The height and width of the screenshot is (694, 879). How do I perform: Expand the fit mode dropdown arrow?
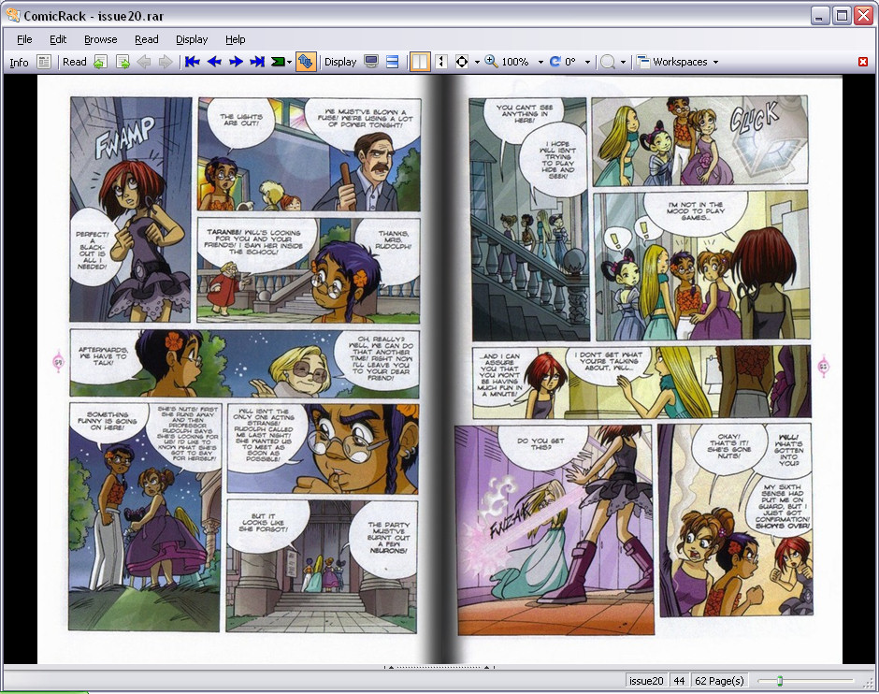tap(477, 63)
